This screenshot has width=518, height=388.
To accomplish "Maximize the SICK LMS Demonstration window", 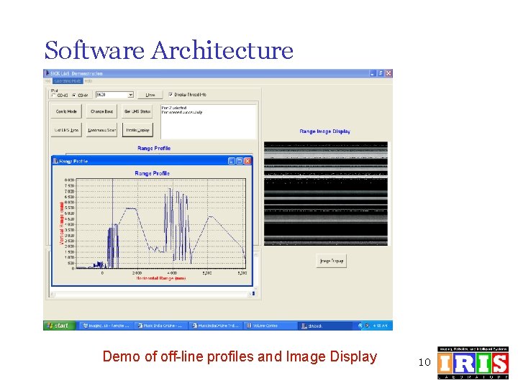I will [381, 73].
